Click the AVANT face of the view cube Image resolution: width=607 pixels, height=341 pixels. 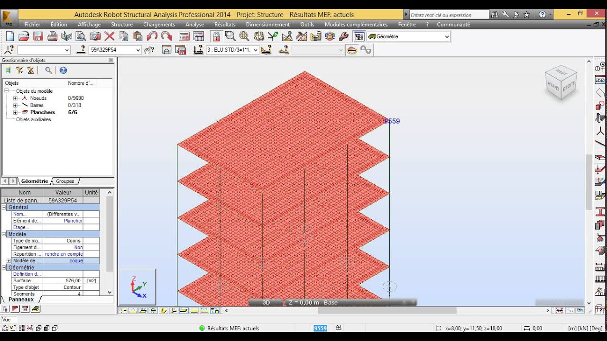553,86
